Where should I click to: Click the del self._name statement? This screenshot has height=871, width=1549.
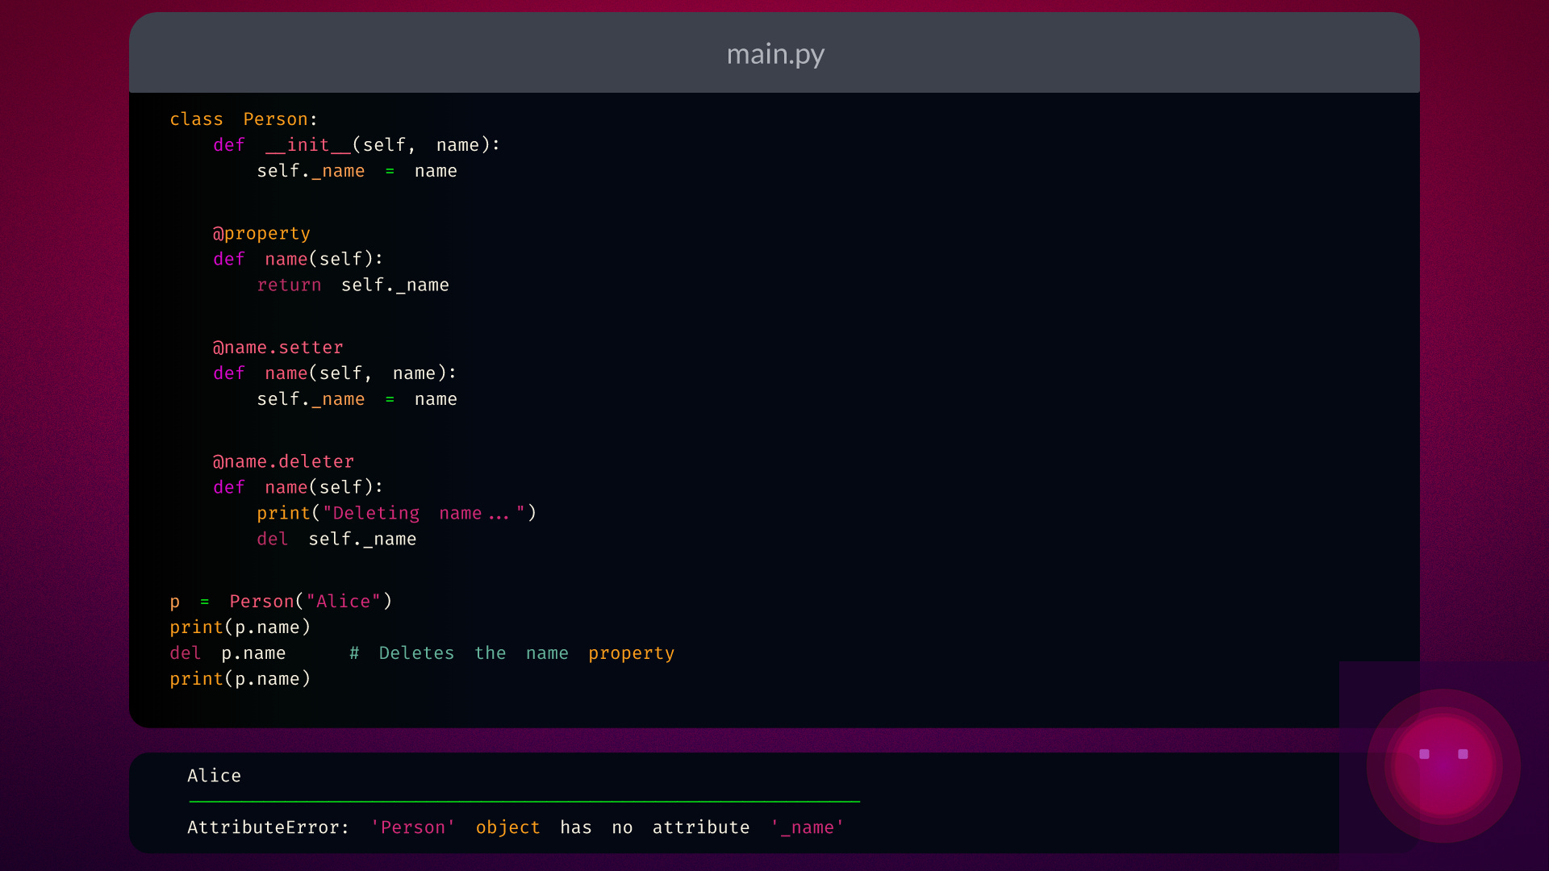[x=336, y=540]
